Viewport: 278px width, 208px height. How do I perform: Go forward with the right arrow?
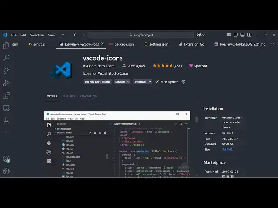click(82, 35)
